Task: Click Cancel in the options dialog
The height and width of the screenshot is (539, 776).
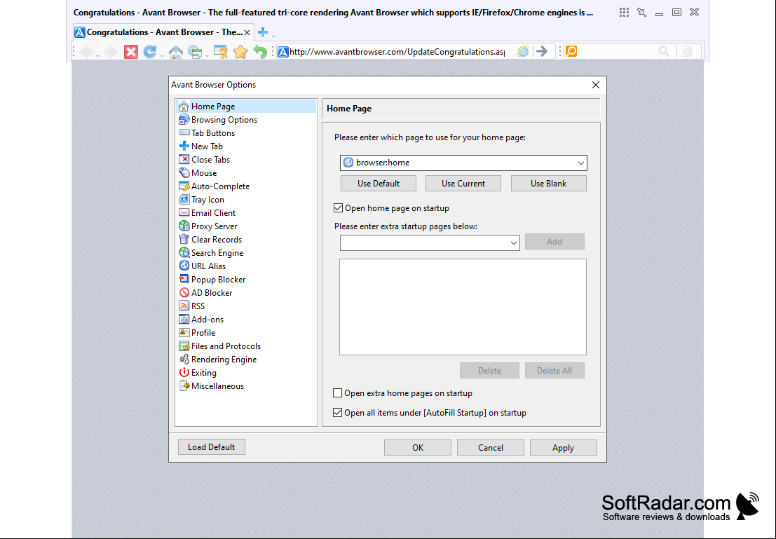Action: pyautogui.click(x=491, y=447)
